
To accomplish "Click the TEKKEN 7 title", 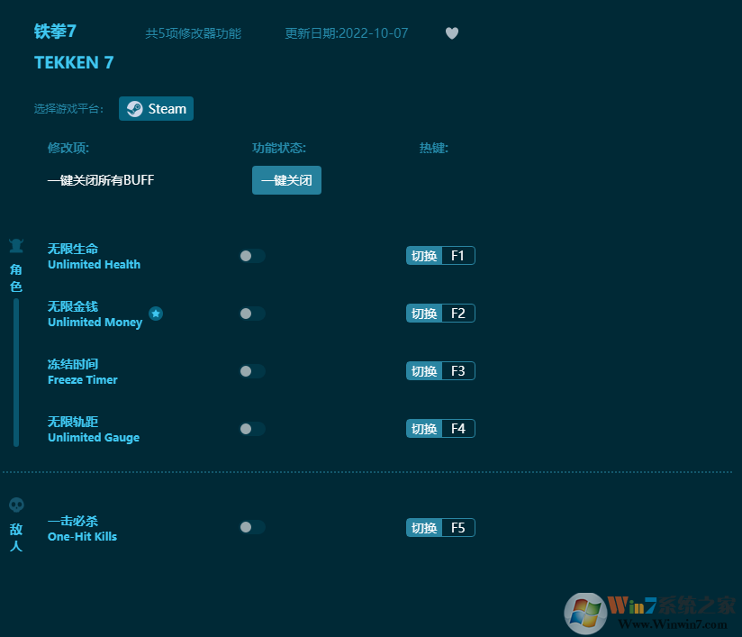I will tap(74, 62).
